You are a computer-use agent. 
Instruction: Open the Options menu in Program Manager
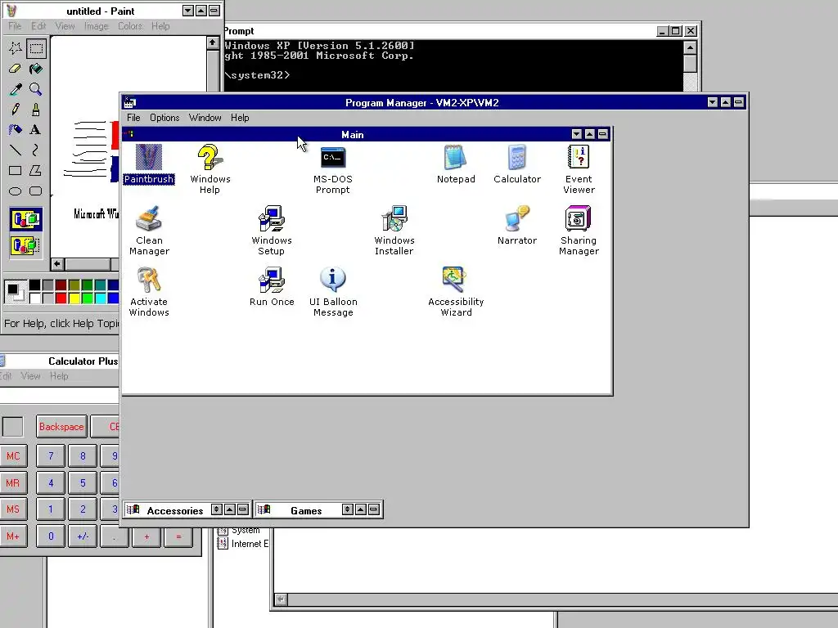point(164,118)
